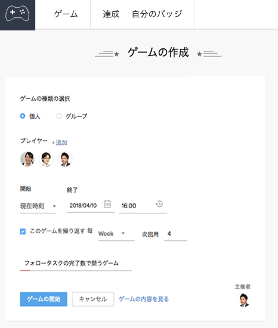Click the second player avatar
This screenshot has width=278, height=328.
46,159
